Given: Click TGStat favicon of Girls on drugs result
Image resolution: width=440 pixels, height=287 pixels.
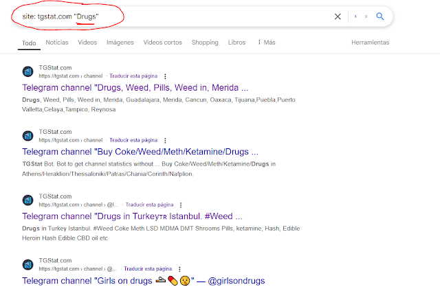Looking at the screenshot, I should coord(27,264).
